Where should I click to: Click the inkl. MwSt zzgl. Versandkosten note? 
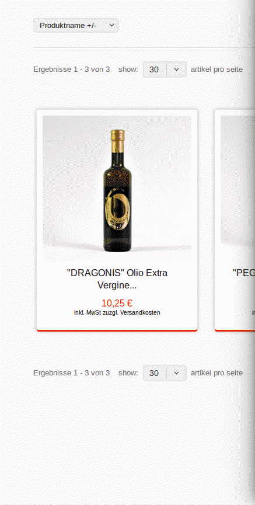tap(117, 312)
